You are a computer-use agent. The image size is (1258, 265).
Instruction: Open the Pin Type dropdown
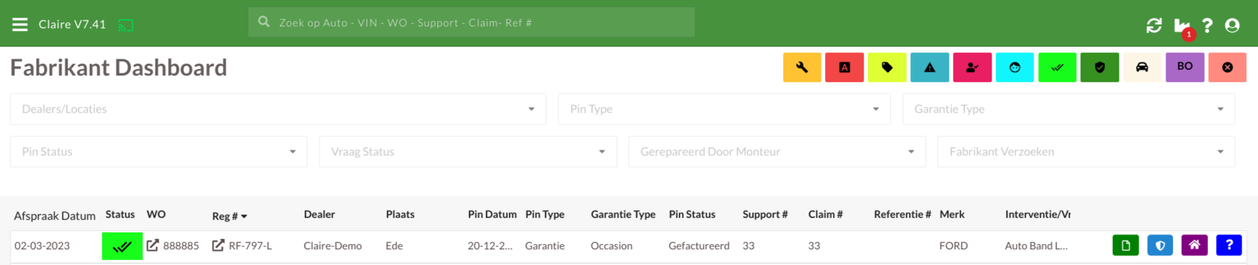[x=724, y=109]
